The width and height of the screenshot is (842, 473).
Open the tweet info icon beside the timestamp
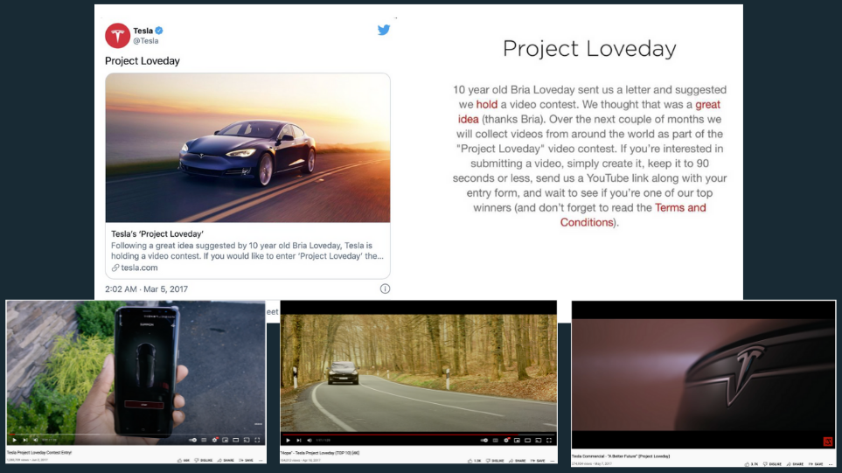click(385, 289)
